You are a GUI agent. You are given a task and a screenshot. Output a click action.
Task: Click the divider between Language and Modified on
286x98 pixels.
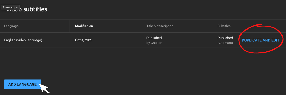(x=69, y=26)
